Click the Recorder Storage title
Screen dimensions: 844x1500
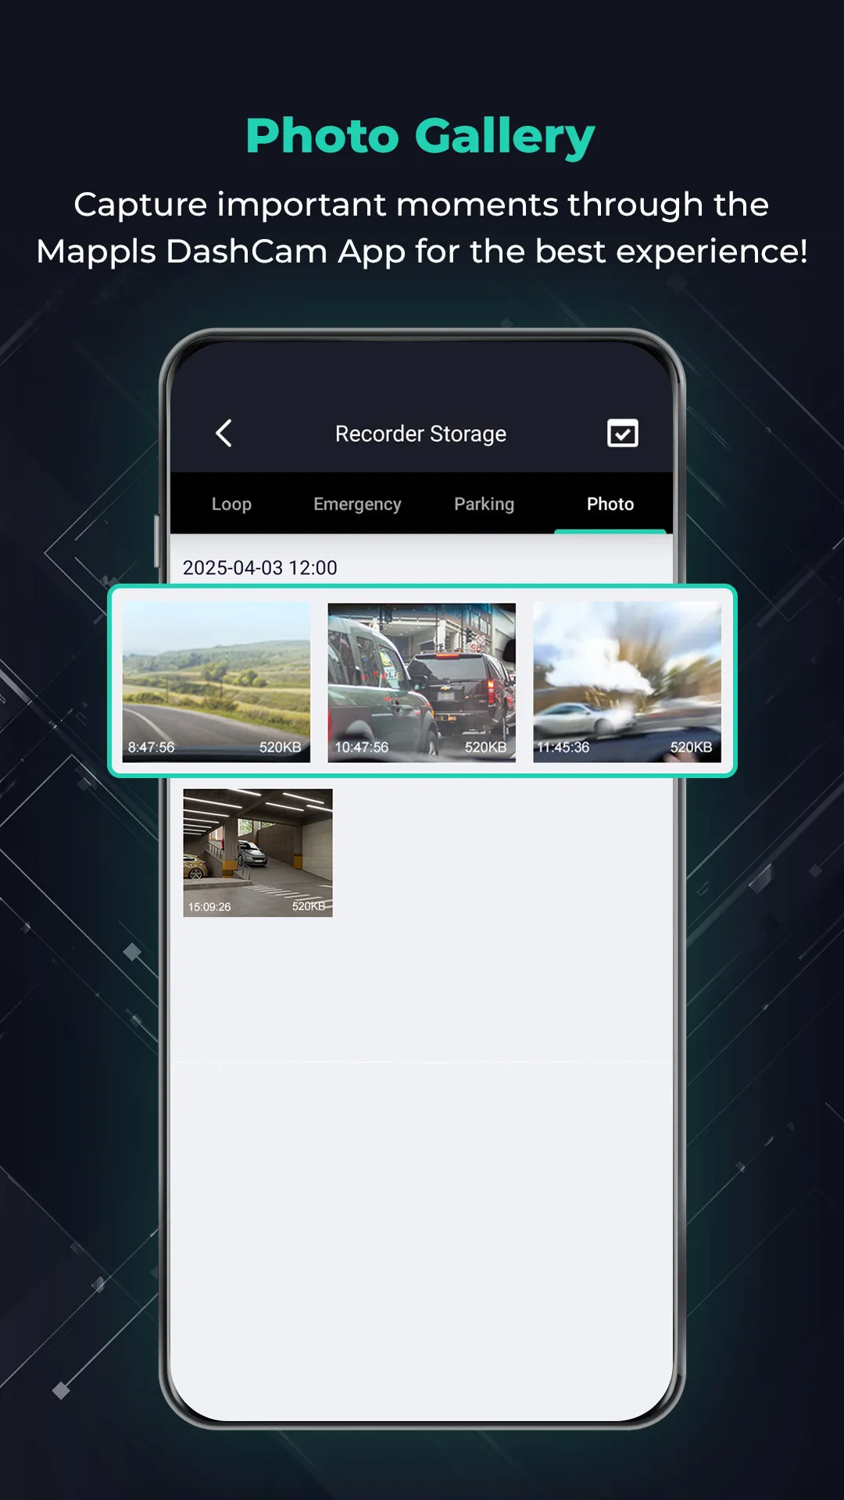(420, 434)
